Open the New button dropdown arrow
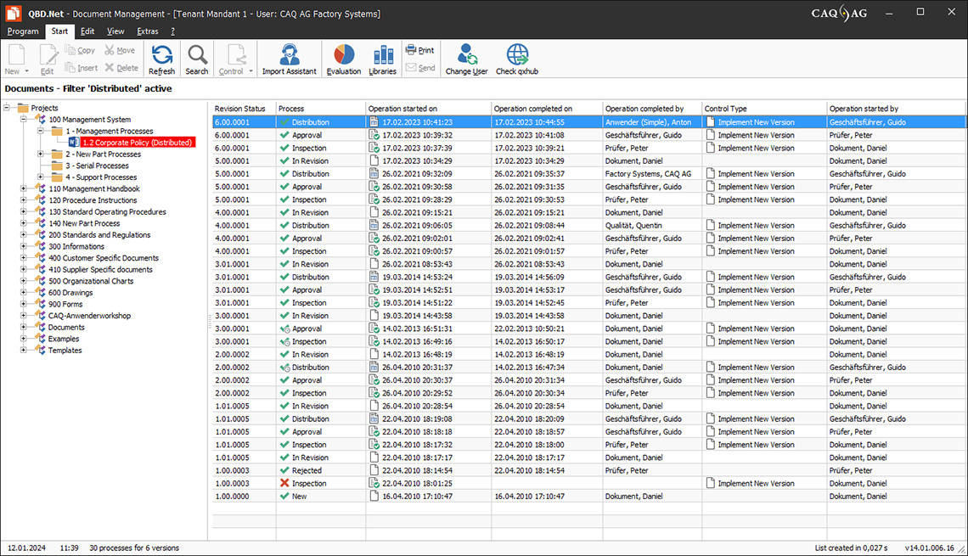This screenshot has width=968, height=556. coord(26,71)
